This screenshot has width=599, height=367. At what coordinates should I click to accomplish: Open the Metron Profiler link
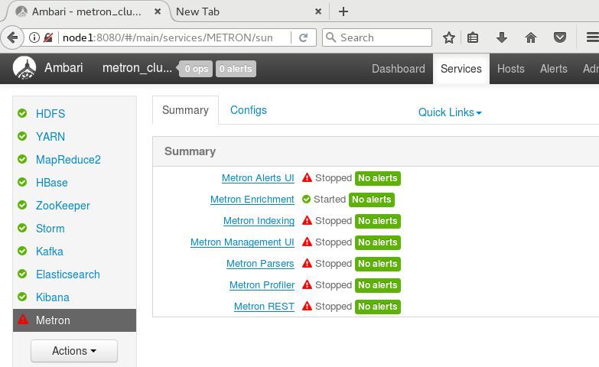262,285
